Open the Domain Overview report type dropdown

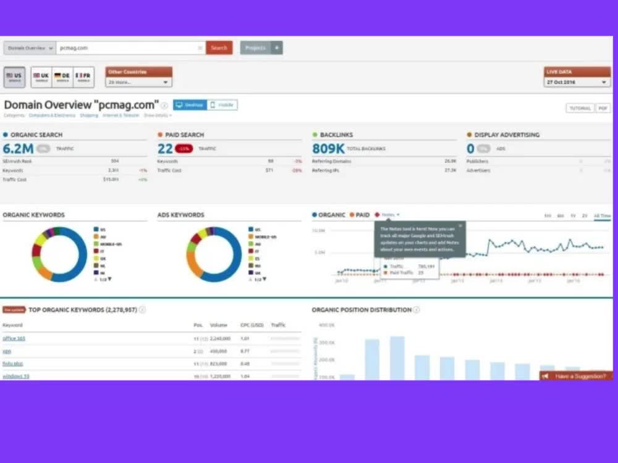[30, 48]
